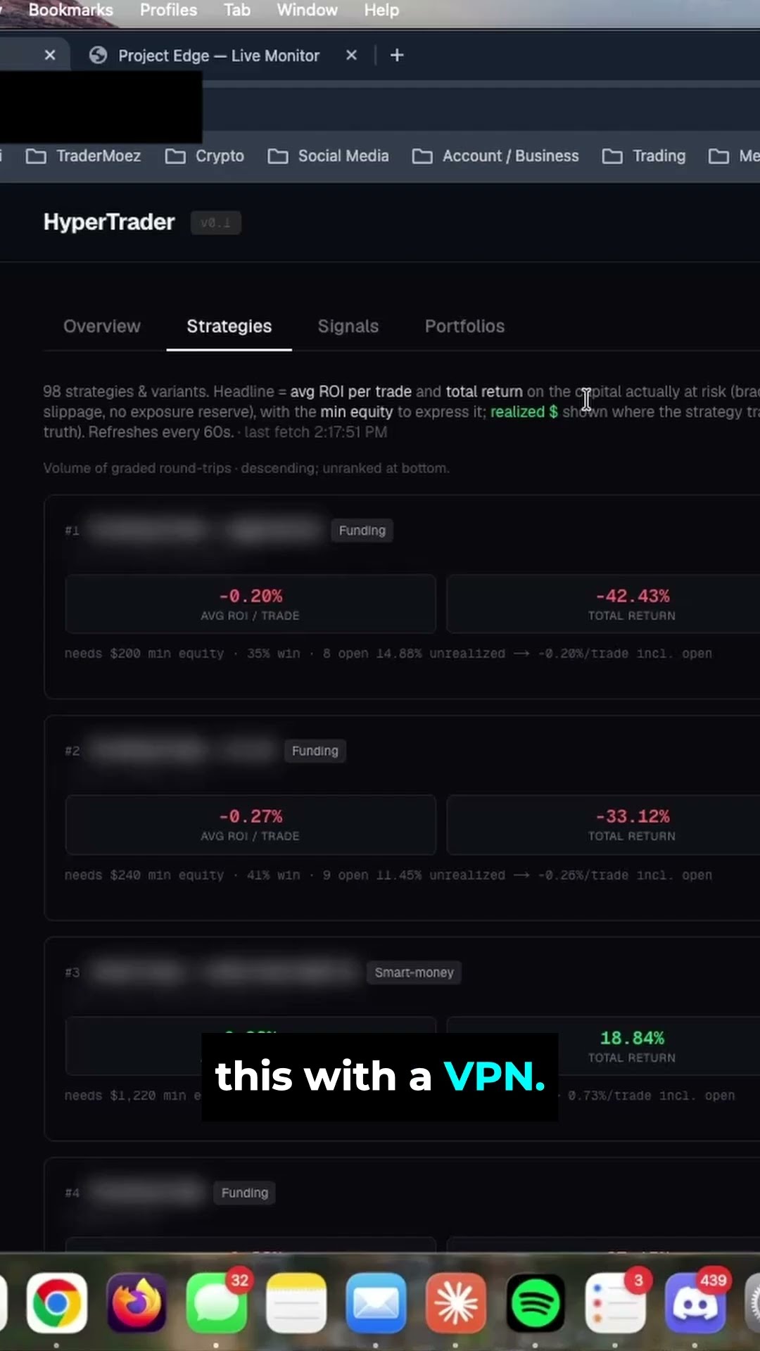Open the Notes app in dock
The image size is (760, 1351).
(x=296, y=1303)
